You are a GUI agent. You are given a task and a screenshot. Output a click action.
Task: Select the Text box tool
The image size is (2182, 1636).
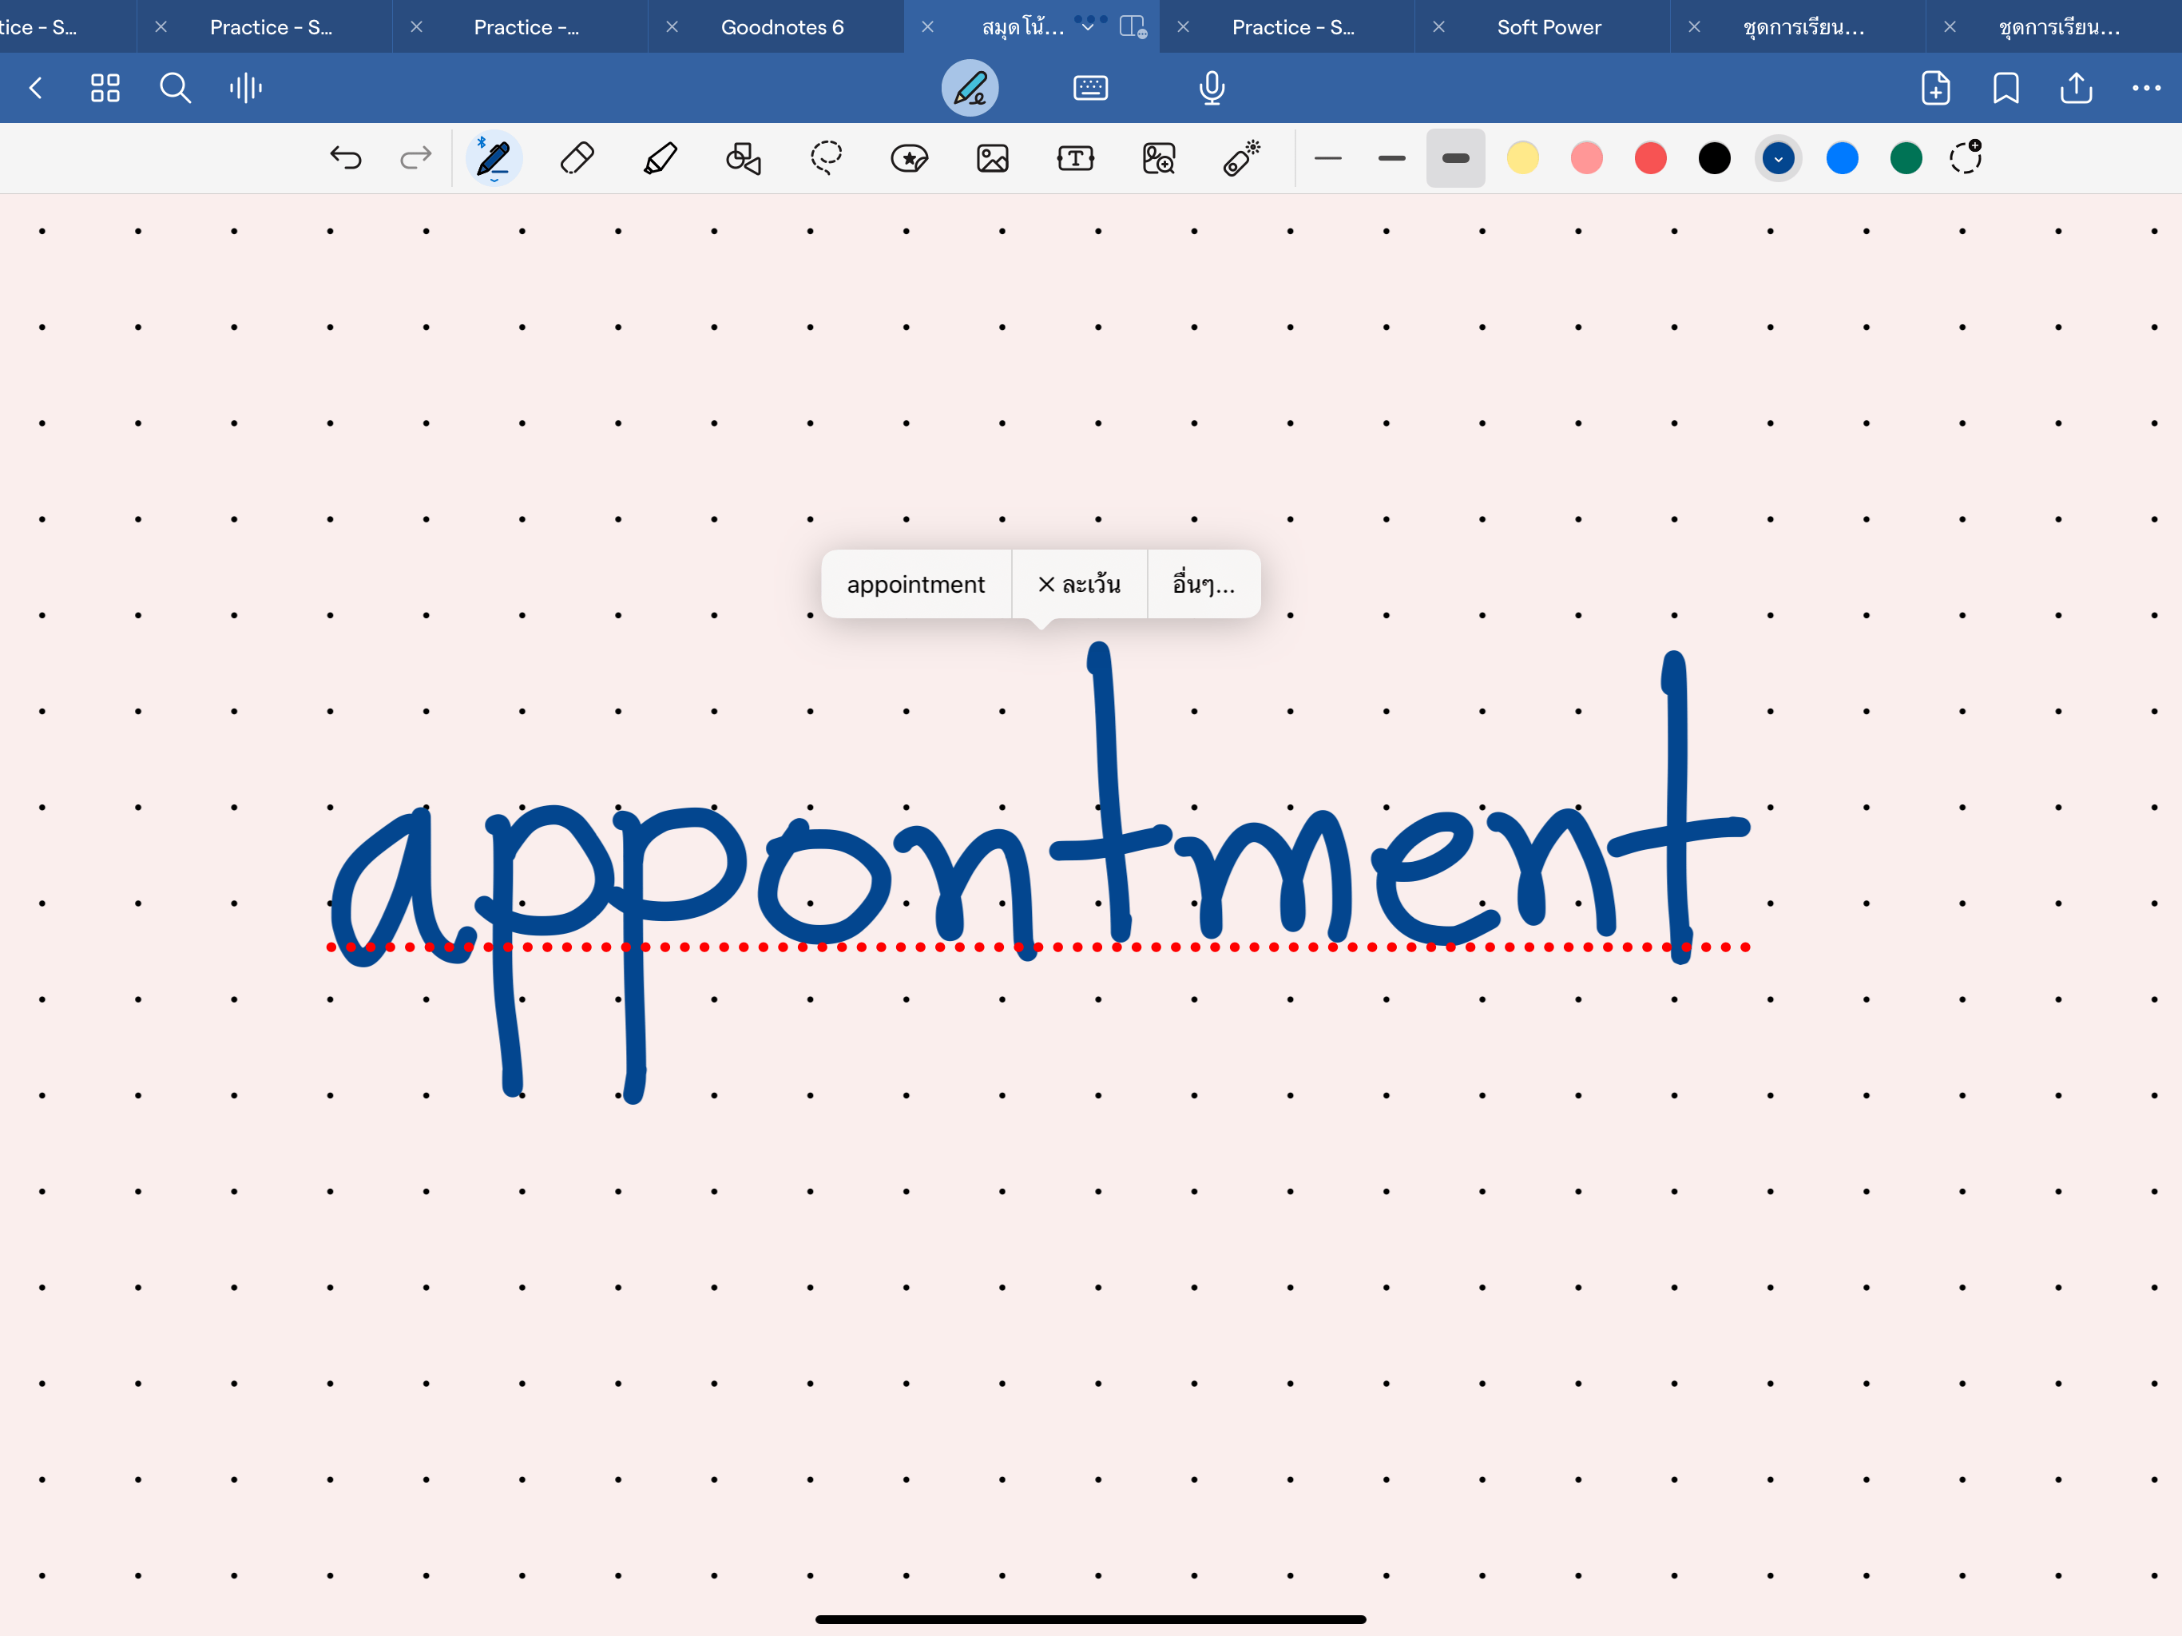point(1075,158)
